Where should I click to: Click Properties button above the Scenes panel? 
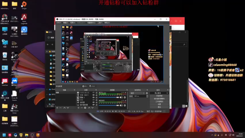[85, 86]
